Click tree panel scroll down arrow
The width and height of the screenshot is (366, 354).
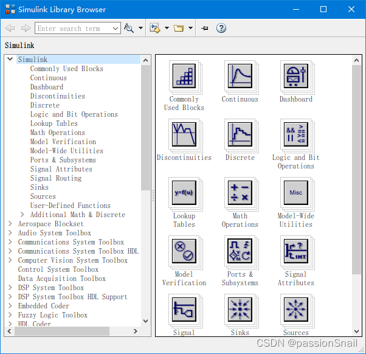pyautogui.click(x=145, y=321)
